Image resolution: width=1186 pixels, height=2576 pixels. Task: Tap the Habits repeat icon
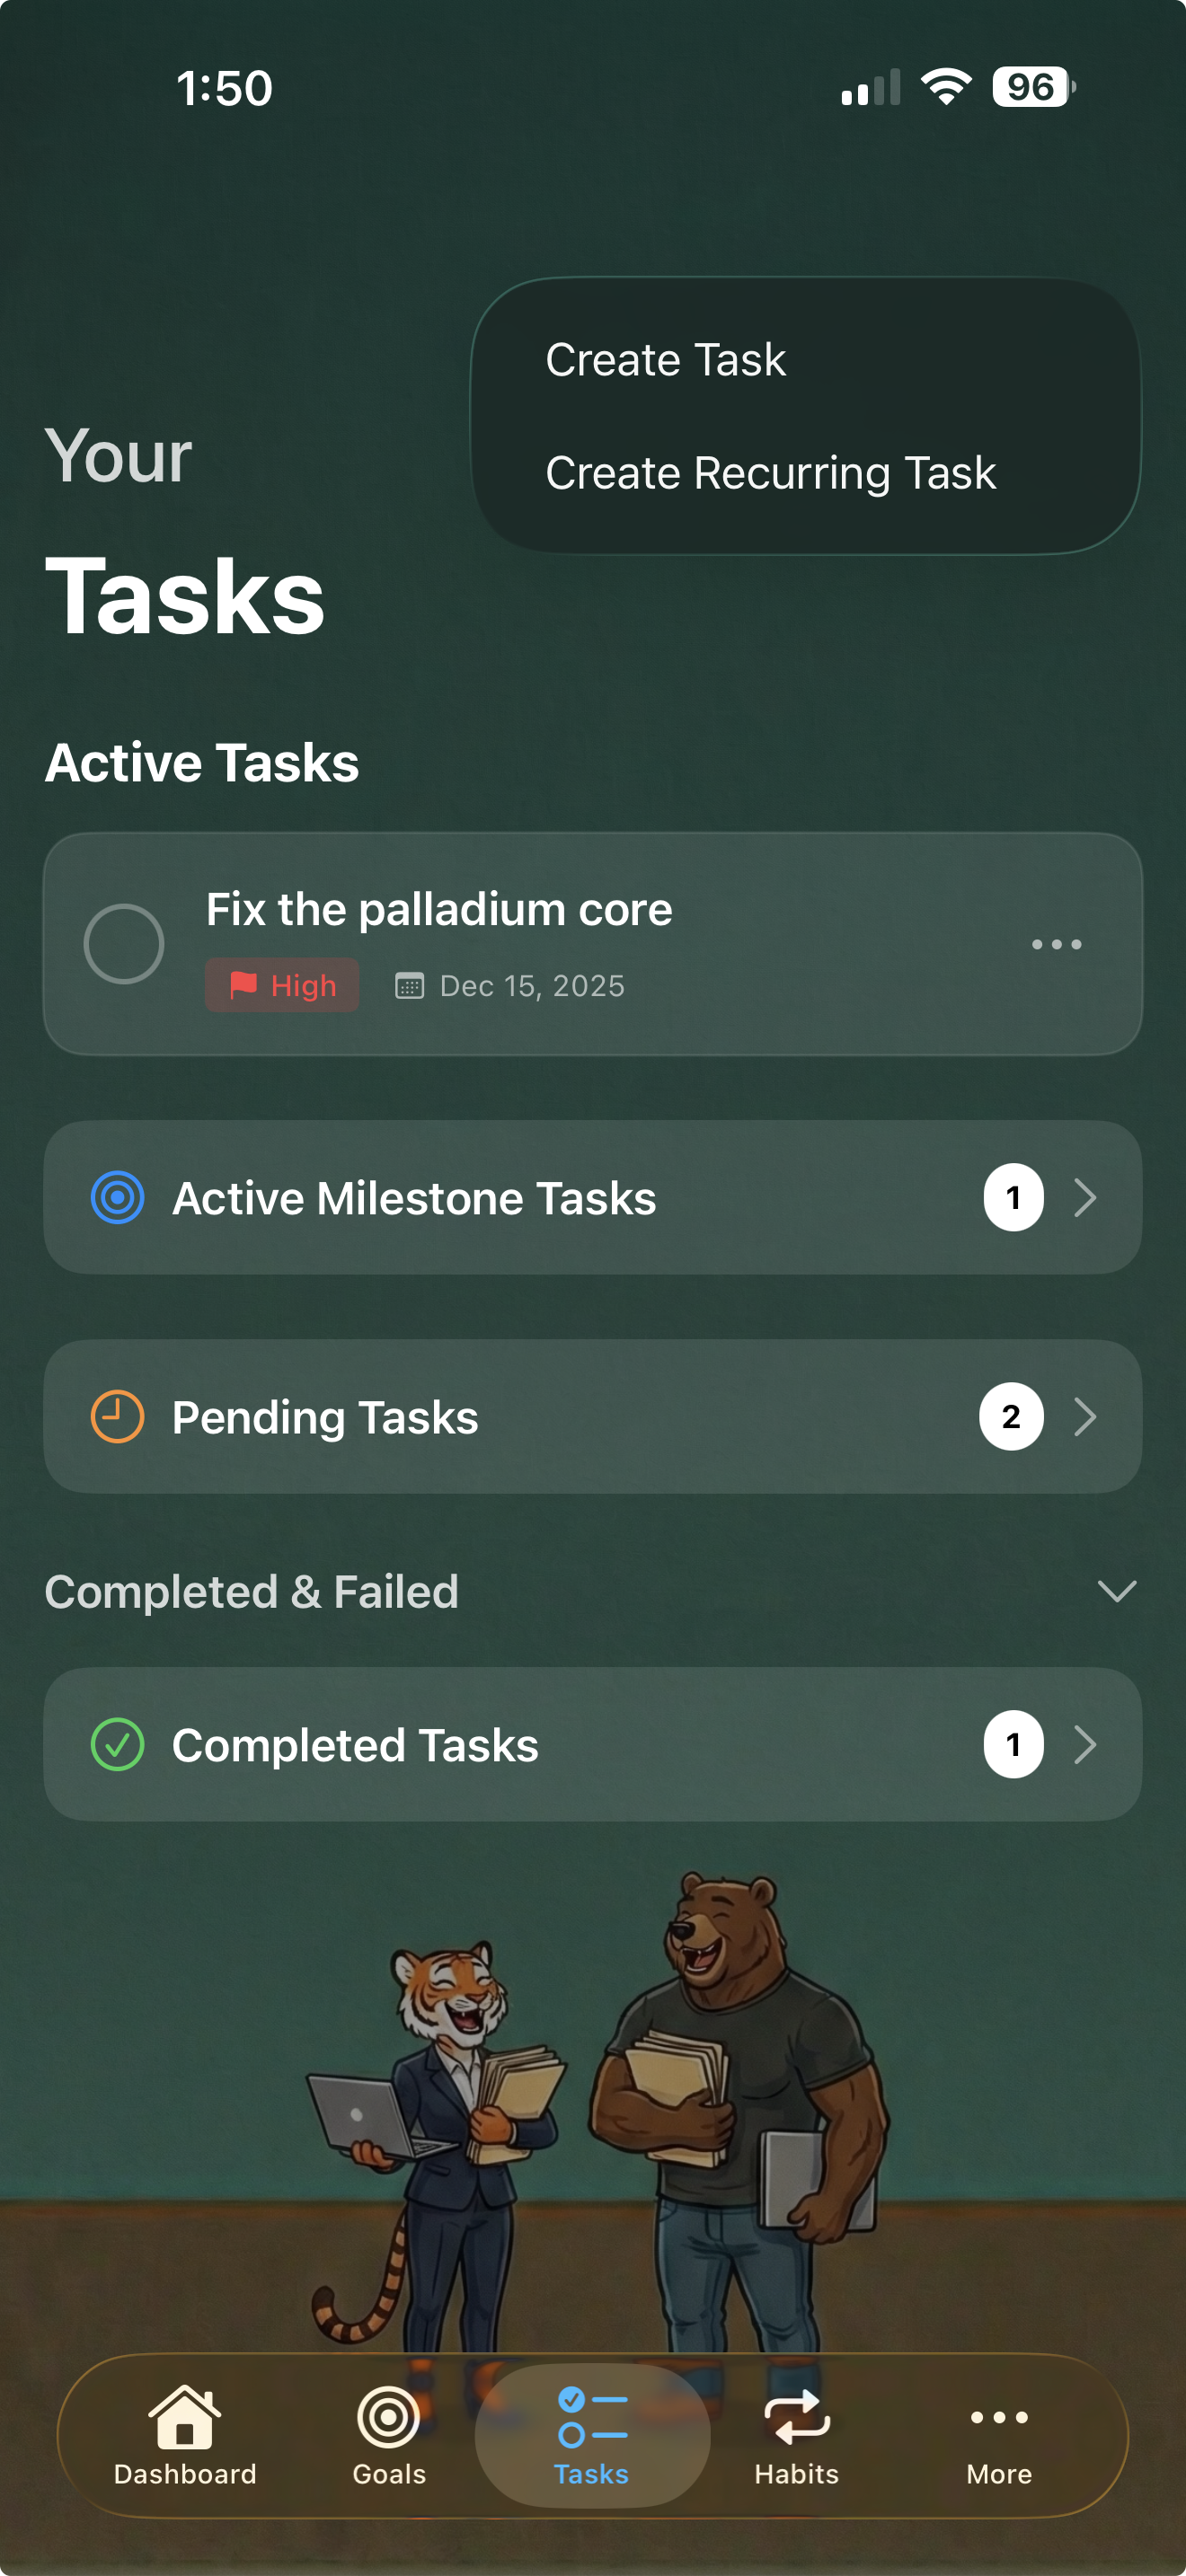tap(796, 2418)
